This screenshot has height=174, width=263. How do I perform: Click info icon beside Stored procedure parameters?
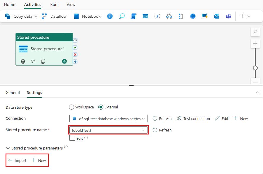pyautogui.click(x=66, y=147)
